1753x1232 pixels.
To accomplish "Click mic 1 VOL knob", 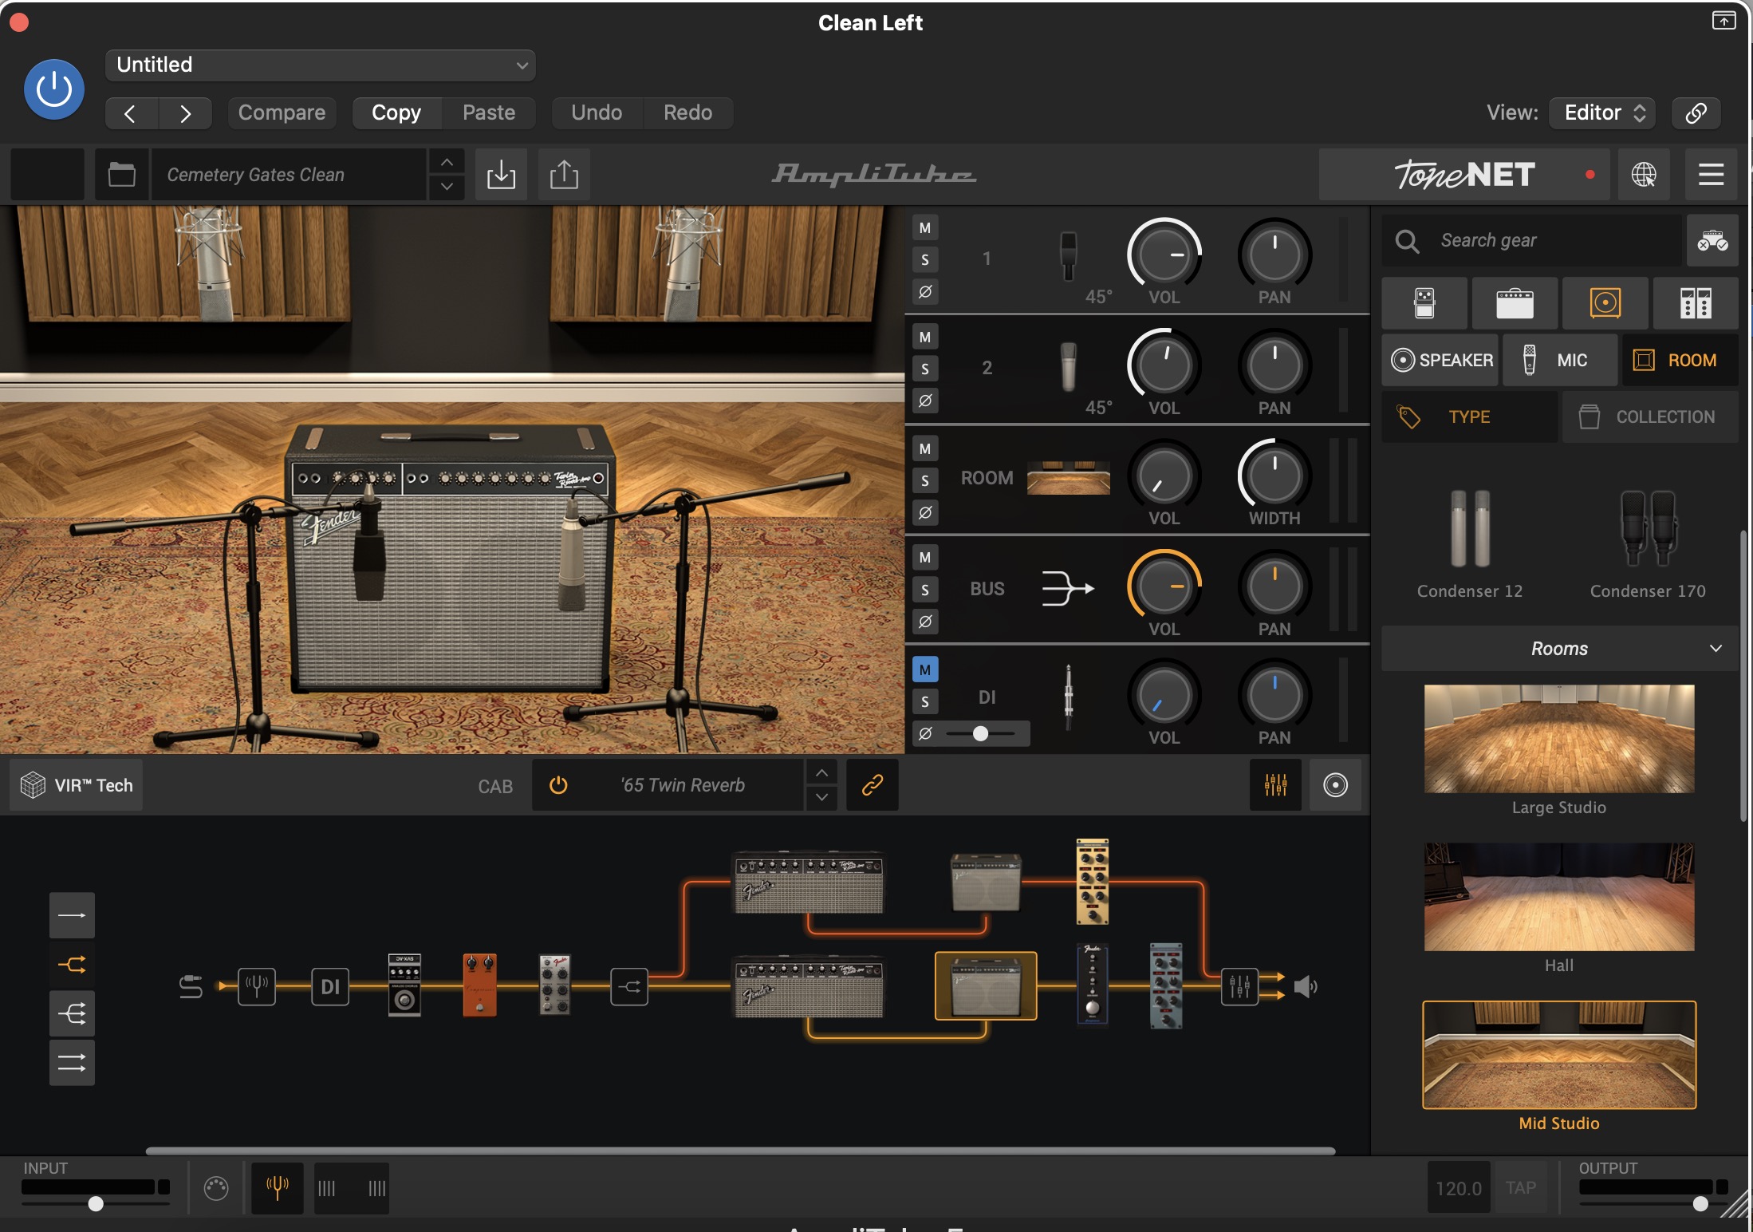I will (x=1164, y=255).
